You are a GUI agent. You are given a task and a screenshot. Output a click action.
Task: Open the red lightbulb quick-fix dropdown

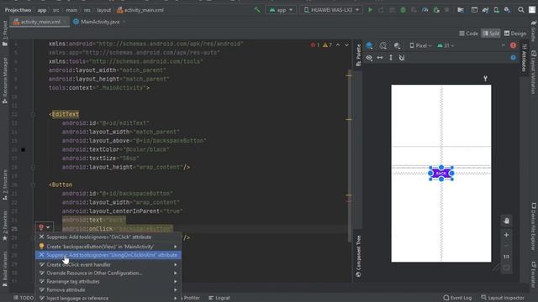[45, 227]
